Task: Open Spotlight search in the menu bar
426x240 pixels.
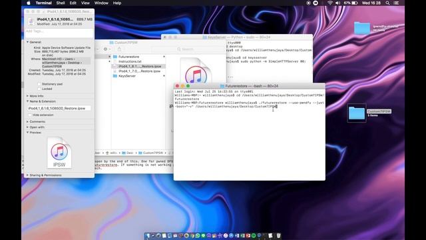Action: 387,3
